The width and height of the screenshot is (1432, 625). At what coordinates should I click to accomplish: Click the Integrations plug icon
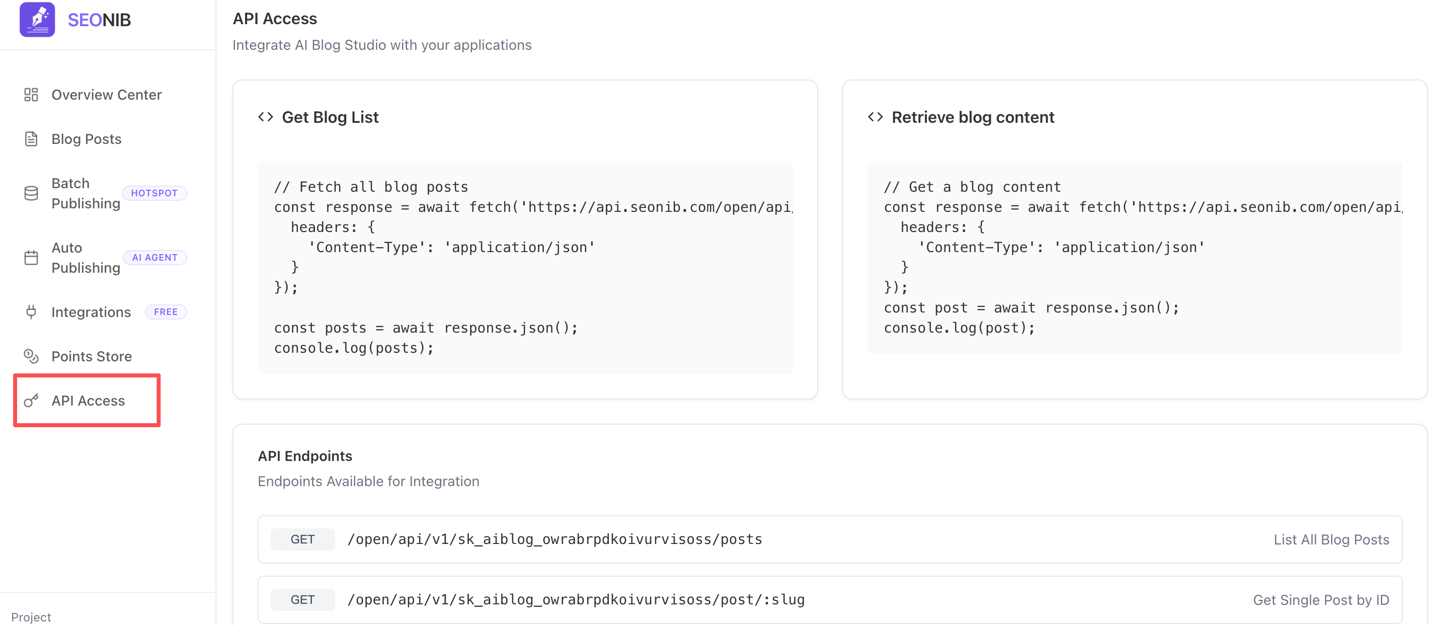pyautogui.click(x=31, y=312)
